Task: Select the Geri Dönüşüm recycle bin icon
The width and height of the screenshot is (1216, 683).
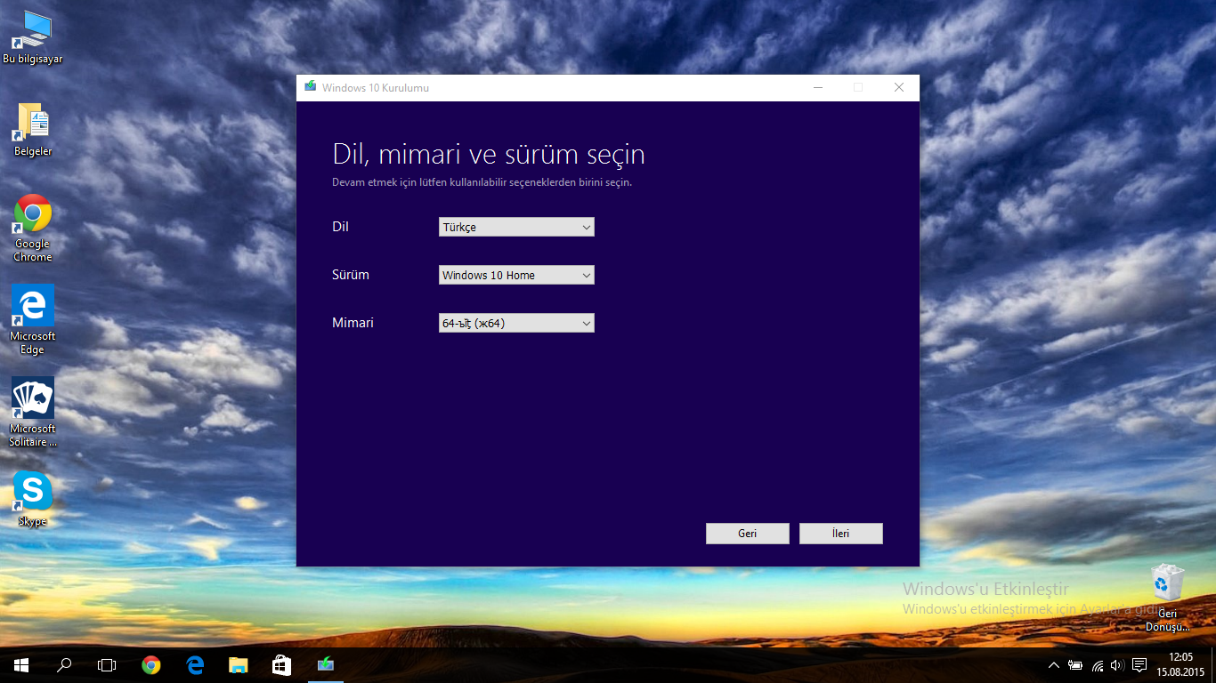Action: (x=1168, y=598)
